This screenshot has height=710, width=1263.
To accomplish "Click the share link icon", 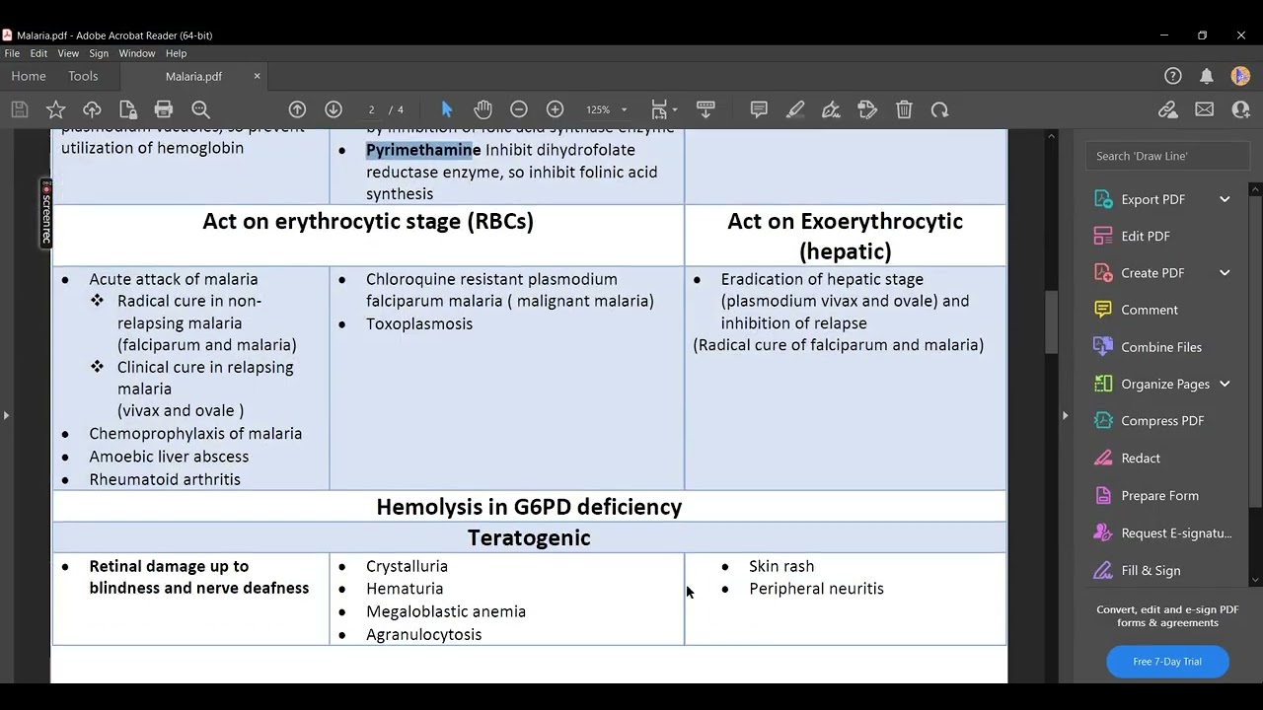I will 1168,109.
